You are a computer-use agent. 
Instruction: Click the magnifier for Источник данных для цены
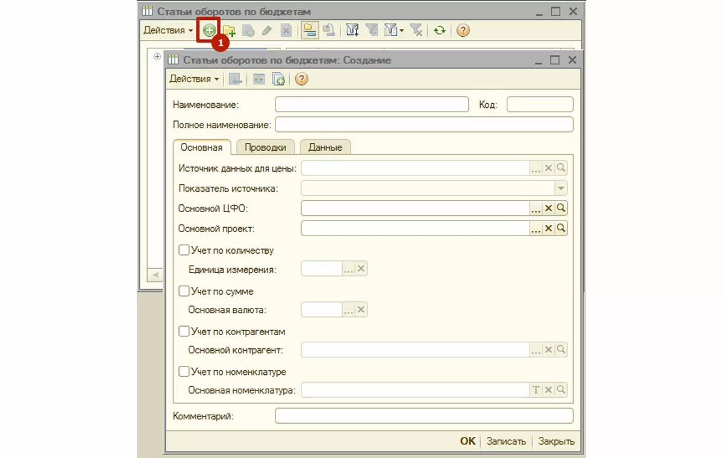click(560, 168)
